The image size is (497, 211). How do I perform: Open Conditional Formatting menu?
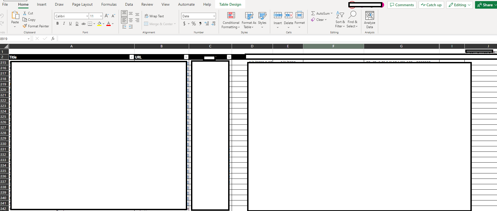pos(231,20)
